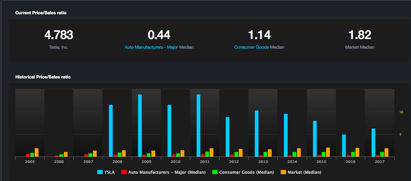411x181 pixels.
Task: Select the TSLA bar for 2016
Action: tap(344, 146)
